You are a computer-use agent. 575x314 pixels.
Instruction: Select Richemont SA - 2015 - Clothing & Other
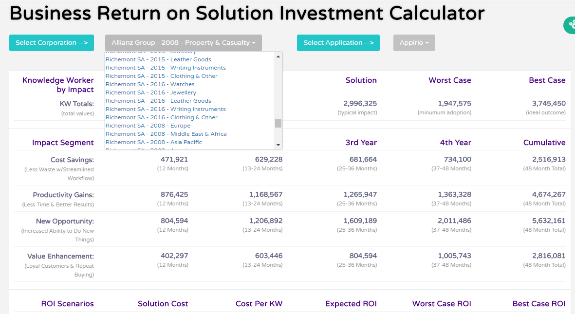tap(161, 75)
